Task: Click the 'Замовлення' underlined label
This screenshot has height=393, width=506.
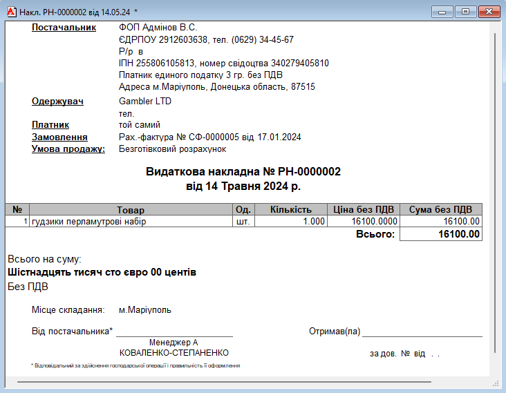Action: coord(59,137)
